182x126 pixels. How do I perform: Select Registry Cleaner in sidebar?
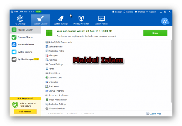tap(25, 30)
